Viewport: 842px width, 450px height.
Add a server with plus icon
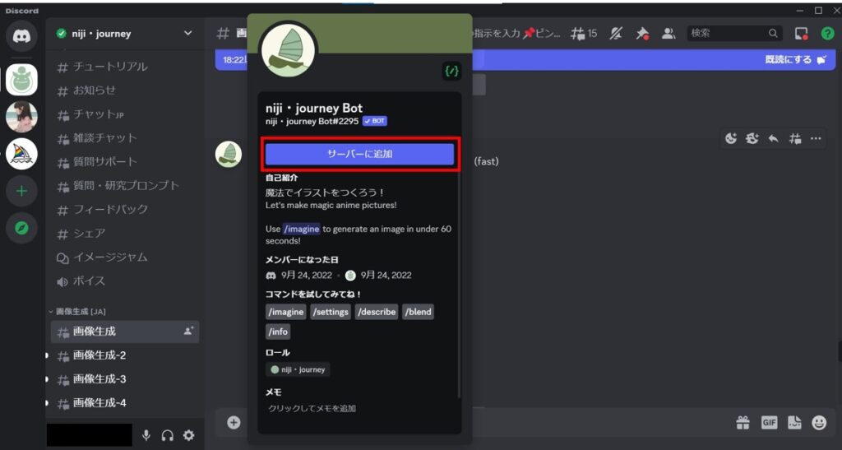pos(21,191)
